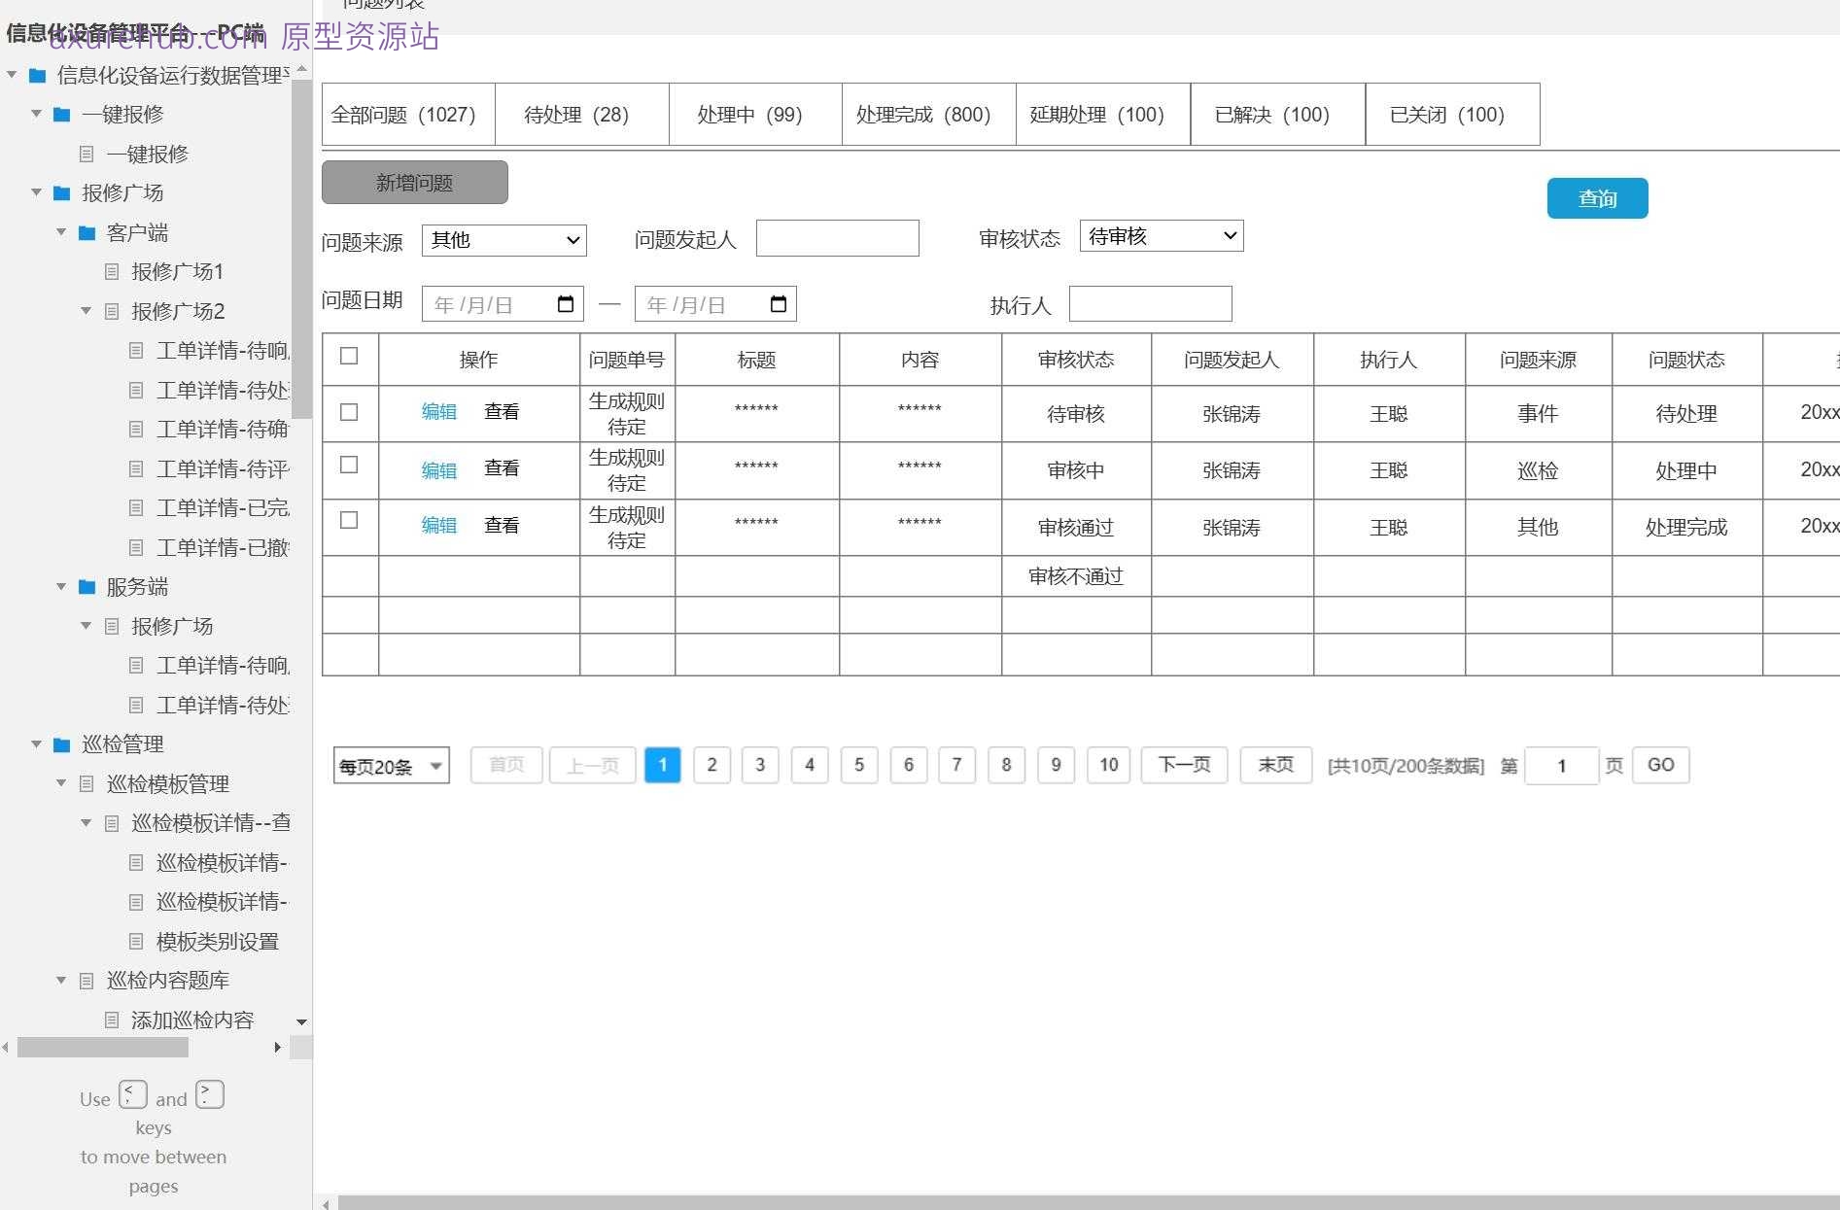Check the row with 审核状态 审核通过
The image size is (1840, 1210).
(x=349, y=520)
